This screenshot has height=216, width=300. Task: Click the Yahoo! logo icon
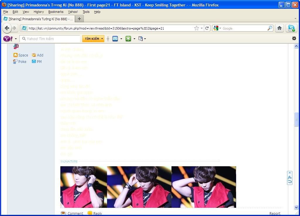[x=8, y=39]
